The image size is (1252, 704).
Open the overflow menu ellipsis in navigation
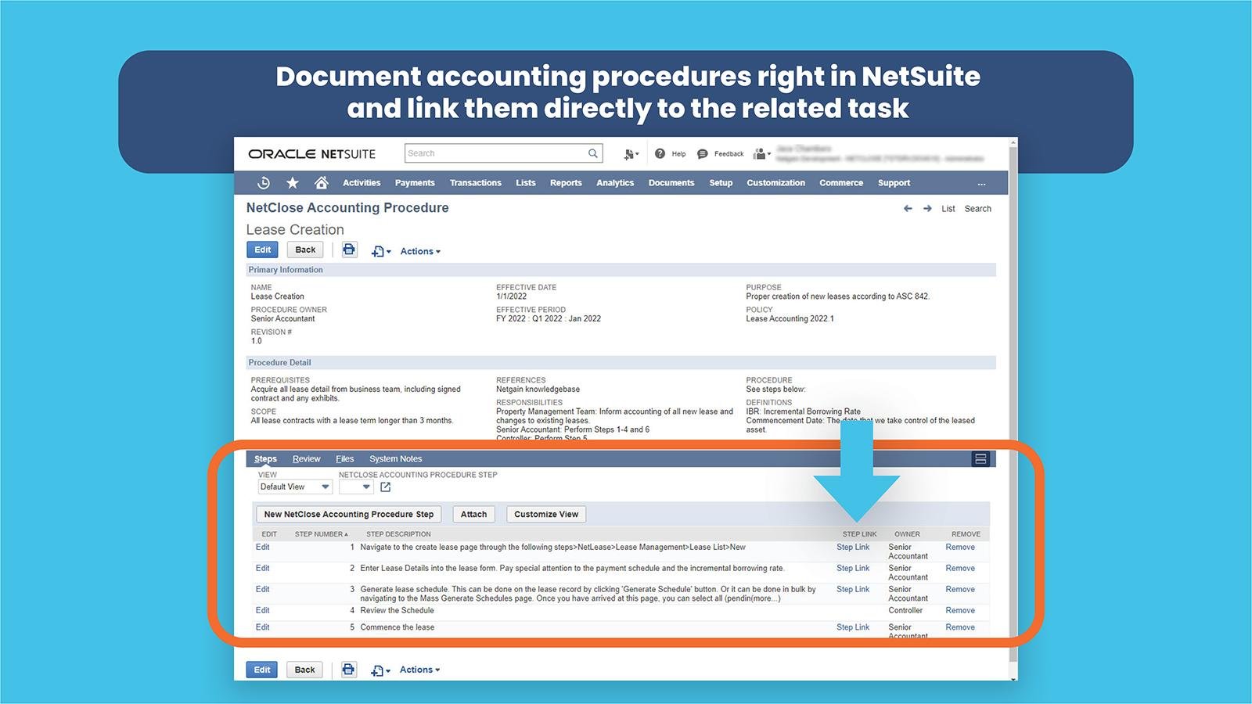[981, 183]
